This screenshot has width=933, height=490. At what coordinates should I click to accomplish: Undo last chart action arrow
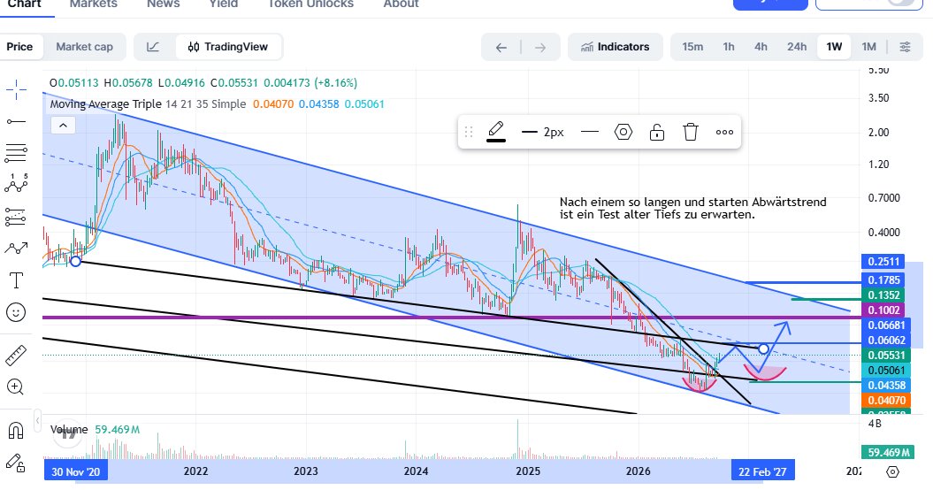[x=501, y=48]
